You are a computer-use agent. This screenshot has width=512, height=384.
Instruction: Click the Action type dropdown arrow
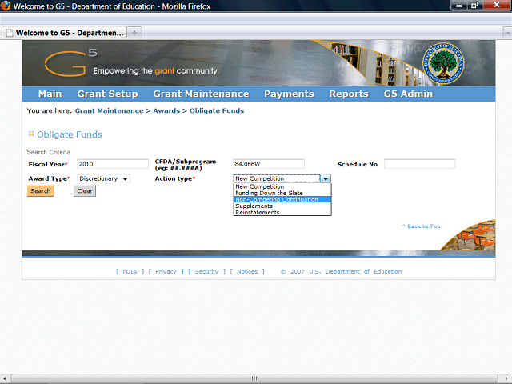coord(326,178)
